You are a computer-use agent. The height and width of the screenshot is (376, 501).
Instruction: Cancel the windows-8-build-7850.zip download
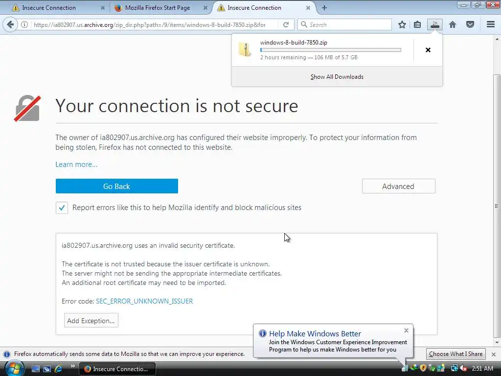[428, 50]
